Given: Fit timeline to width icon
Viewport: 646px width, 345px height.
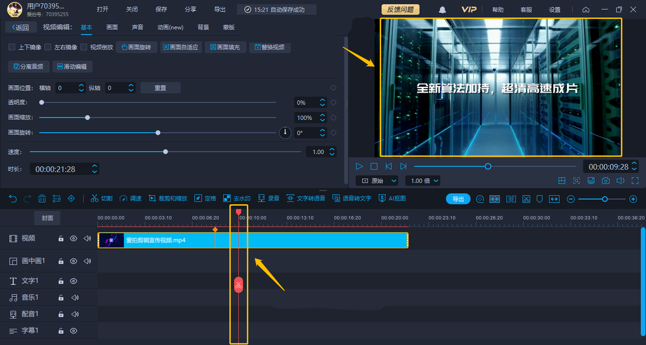Looking at the screenshot, I should (554, 199).
